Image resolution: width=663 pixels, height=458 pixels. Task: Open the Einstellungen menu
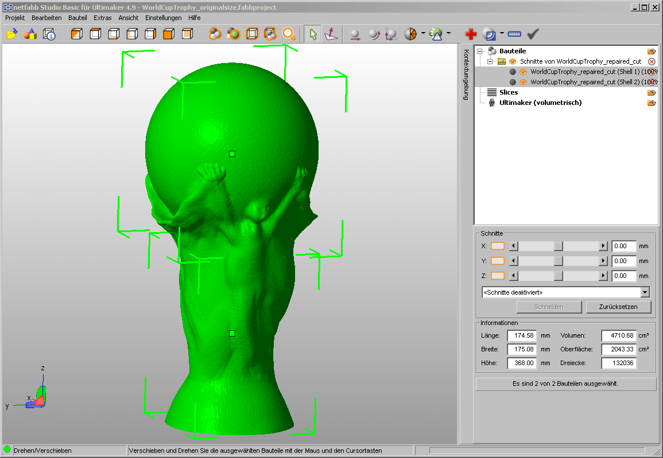[x=163, y=18]
